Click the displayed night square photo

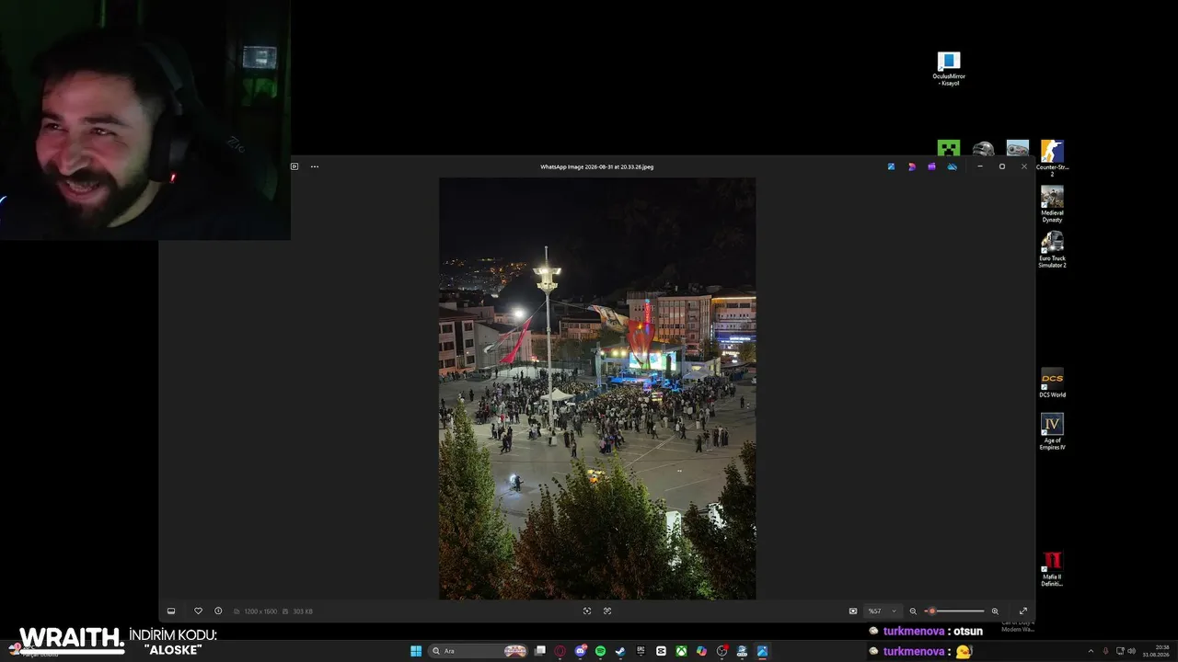[597, 388]
